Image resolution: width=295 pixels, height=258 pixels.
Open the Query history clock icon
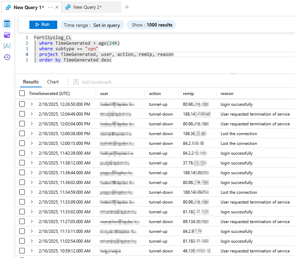pyautogui.click(x=7, y=57)
